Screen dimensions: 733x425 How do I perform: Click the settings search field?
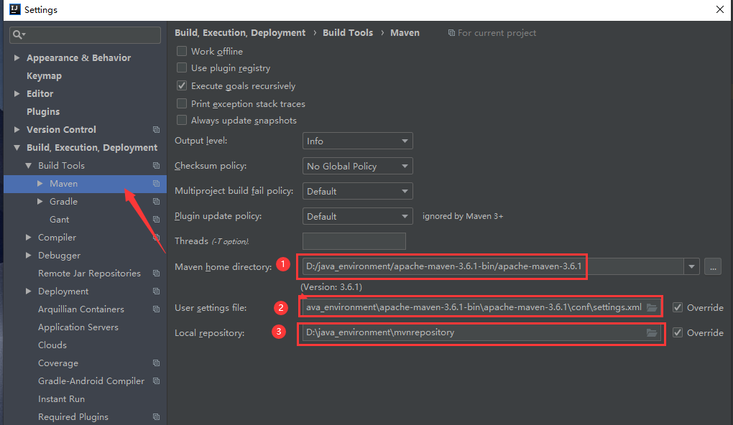click(x=85, y=35)
